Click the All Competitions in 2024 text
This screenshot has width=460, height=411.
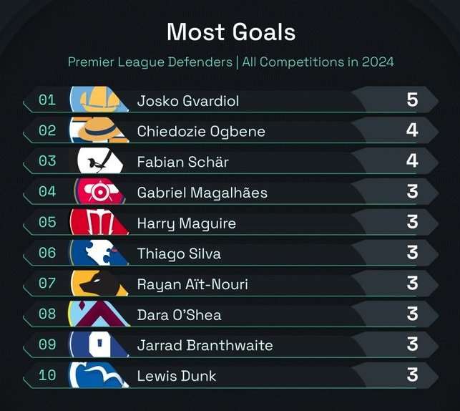point(318,62)
